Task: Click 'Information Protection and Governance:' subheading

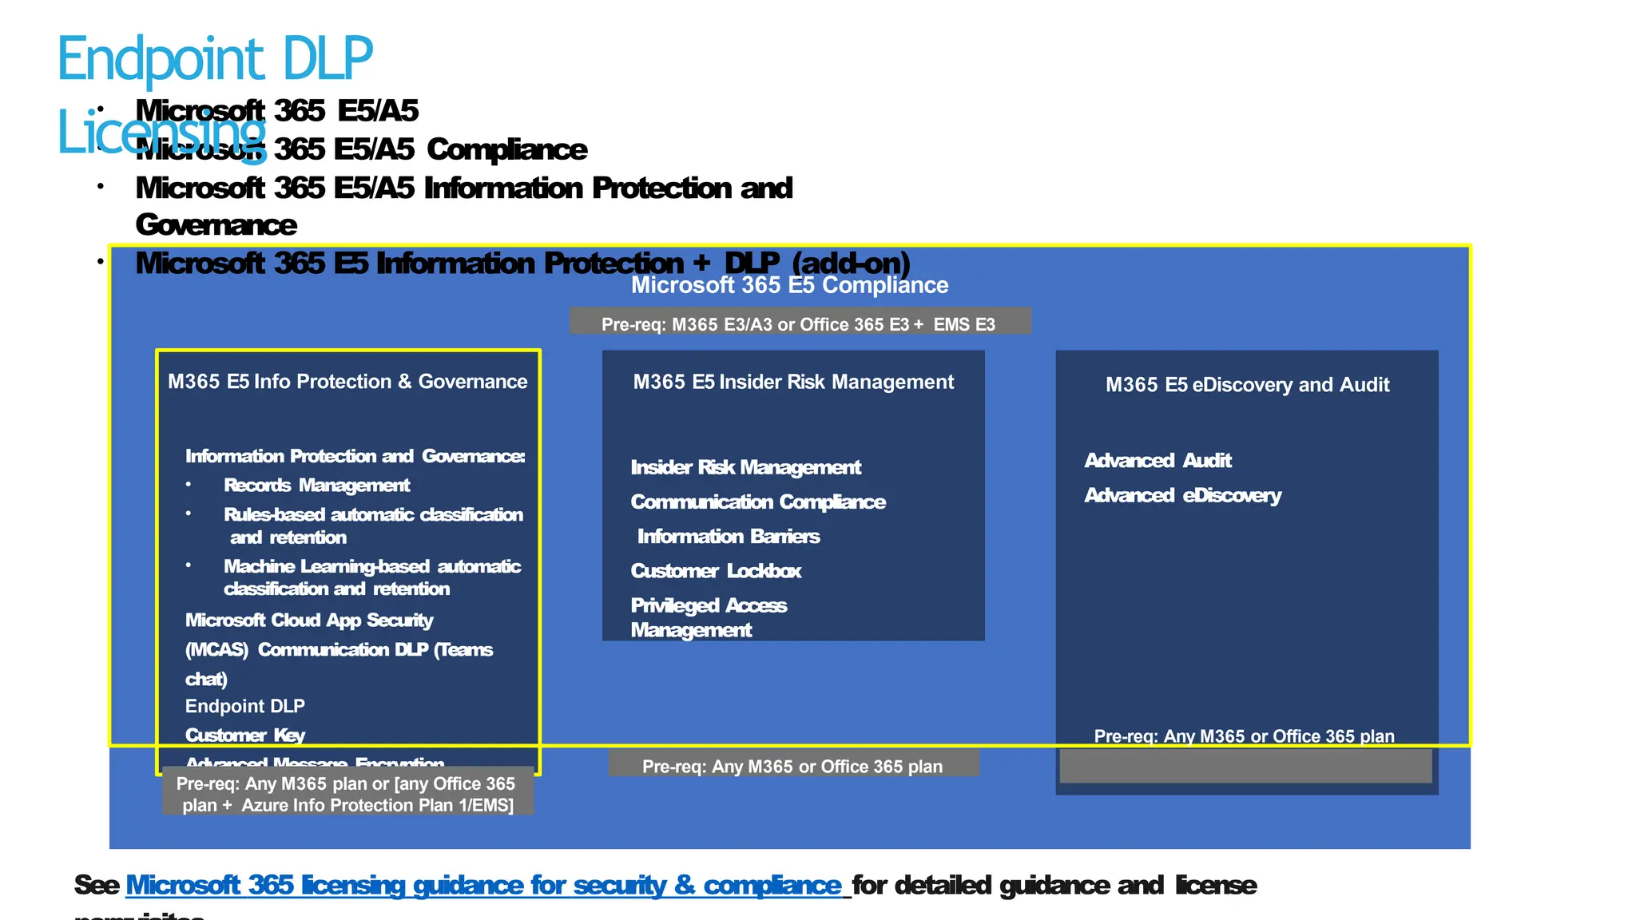Action: (x=355, y=456)
